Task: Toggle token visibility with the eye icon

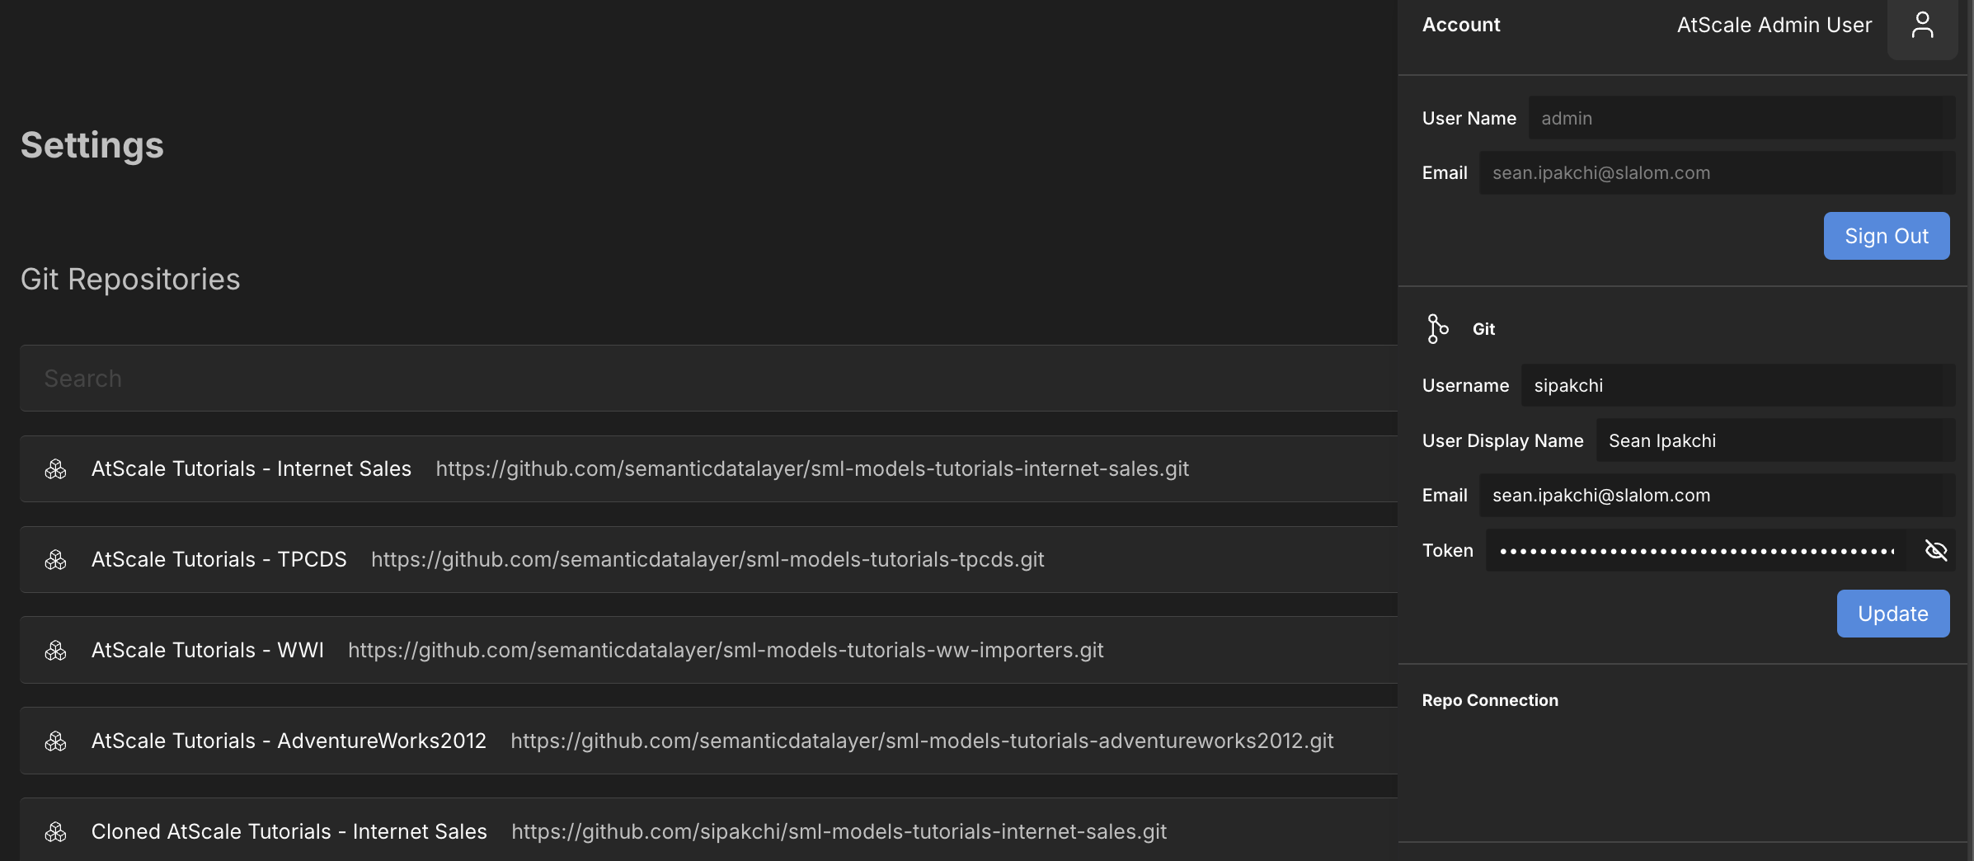Action: click(1935, 550)
